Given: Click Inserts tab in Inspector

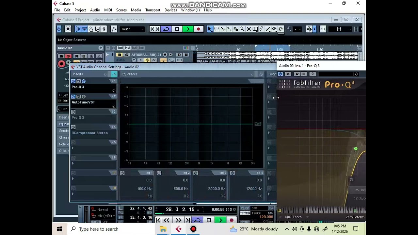Looking at the screenshot, I should click(x=64, y=117).
